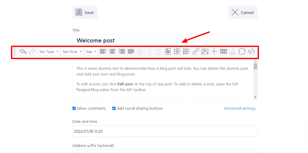Insert a hyperlink using the chain icon
The height and width of the screenshot is (153, 308).
[x=196, y=52]
